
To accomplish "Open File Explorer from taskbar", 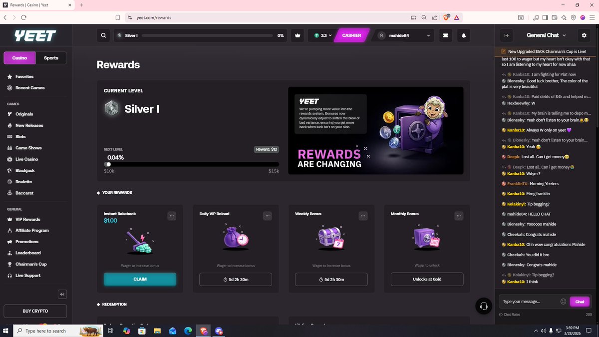I will pyautogui.click(x=157, y=331).
